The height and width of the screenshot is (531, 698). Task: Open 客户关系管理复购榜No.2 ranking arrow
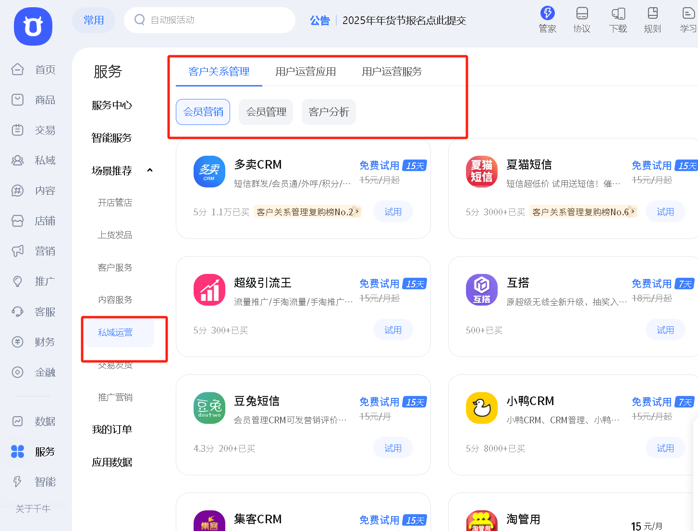click(357, 211)
